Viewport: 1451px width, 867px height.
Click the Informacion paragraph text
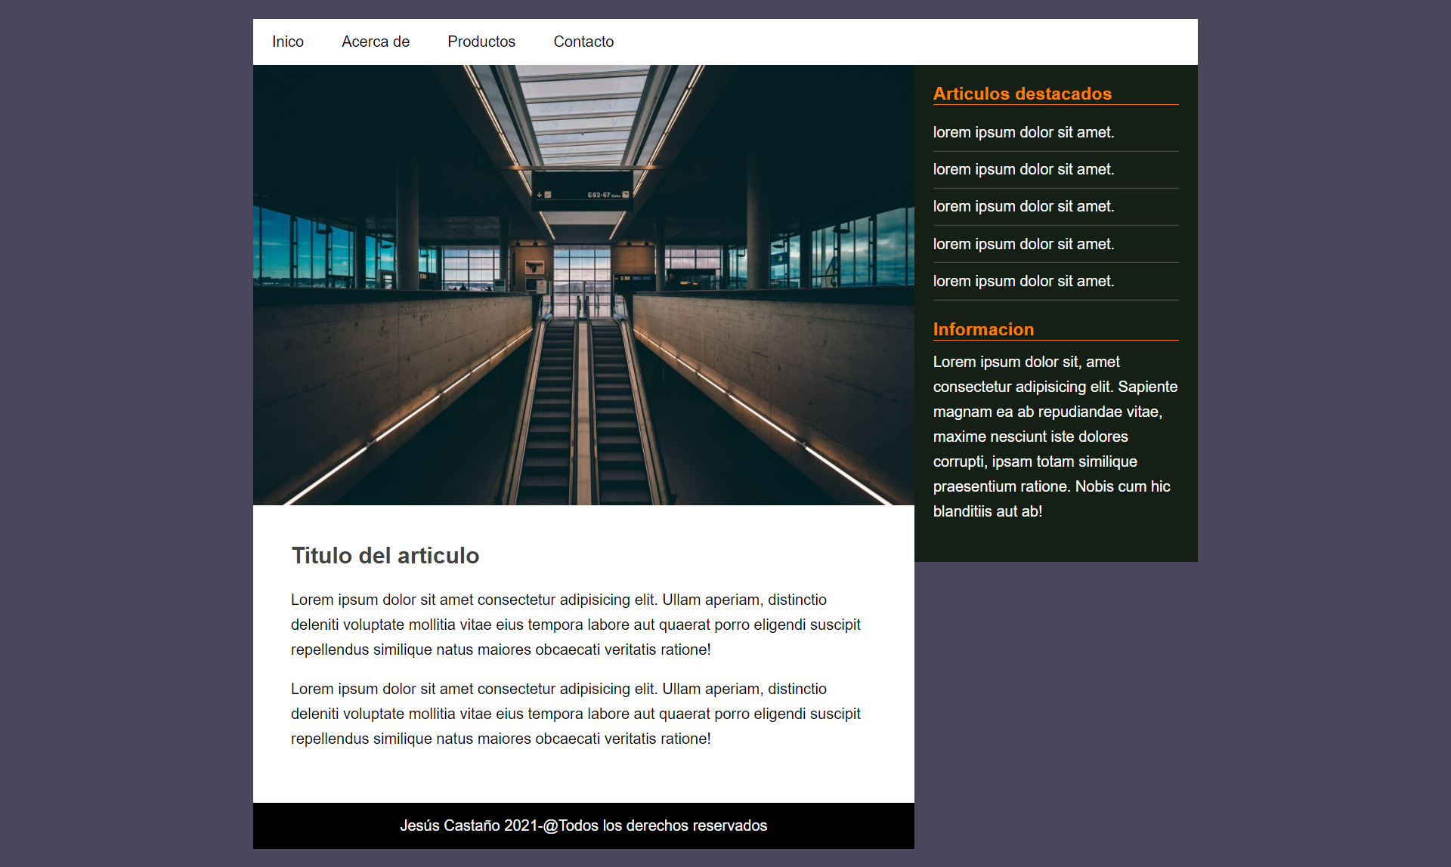point(1055,437)
